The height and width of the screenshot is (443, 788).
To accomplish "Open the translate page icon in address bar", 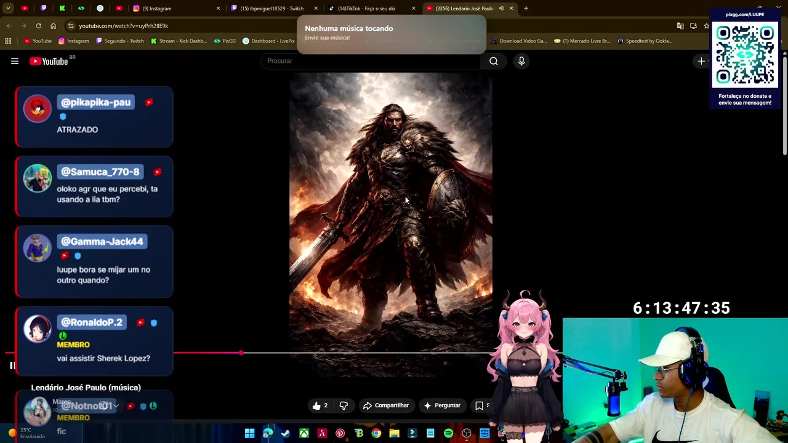I will tap(680, 26).
